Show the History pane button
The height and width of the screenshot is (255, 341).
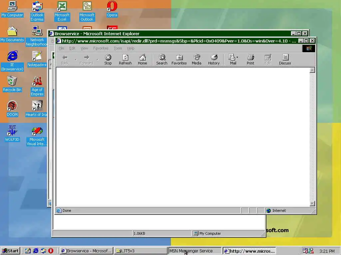click(x=214, y=59)
